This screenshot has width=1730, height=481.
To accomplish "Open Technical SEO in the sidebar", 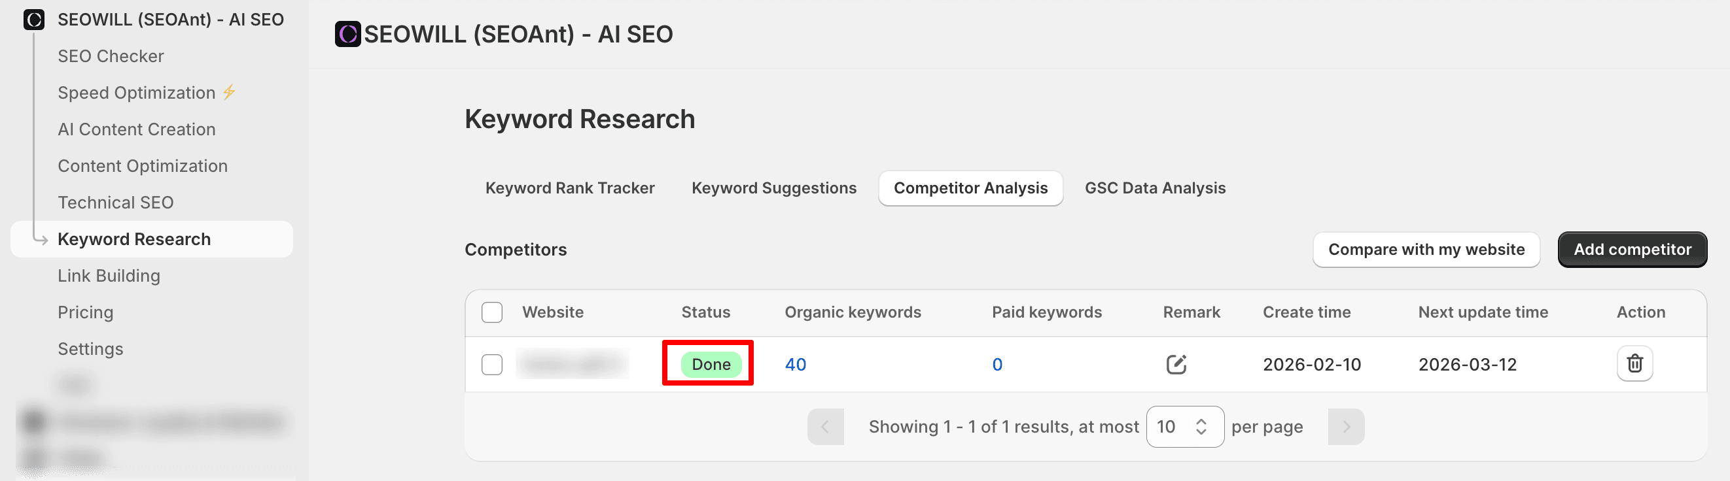I will coord(116,203).
